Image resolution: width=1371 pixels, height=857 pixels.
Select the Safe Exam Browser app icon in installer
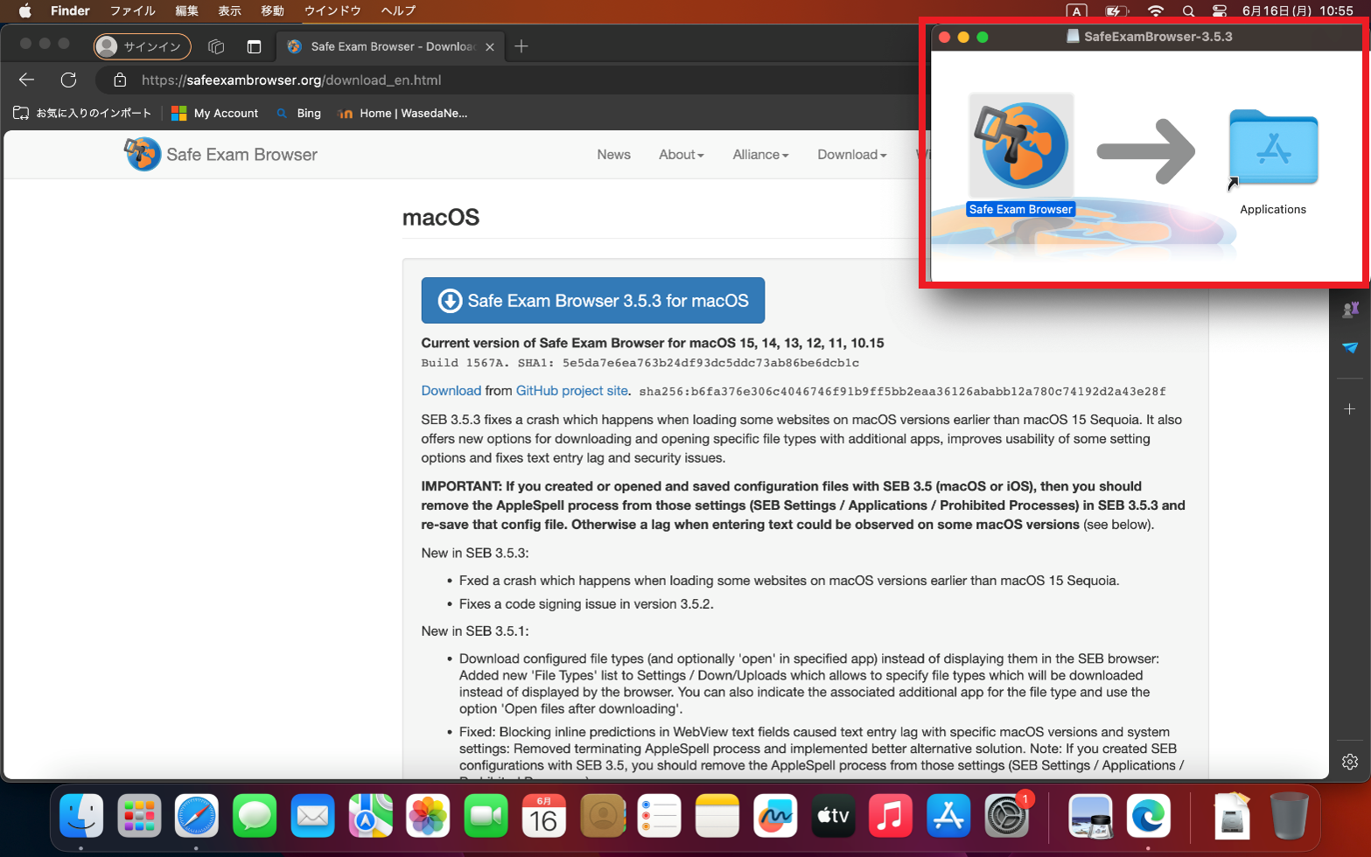[x=1021, y=145]
